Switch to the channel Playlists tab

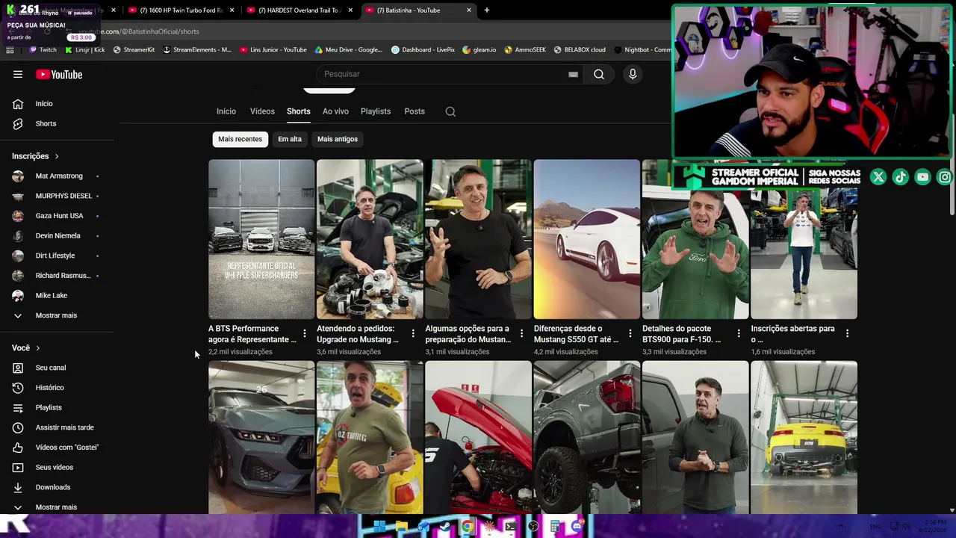click(x=376, y=111)
